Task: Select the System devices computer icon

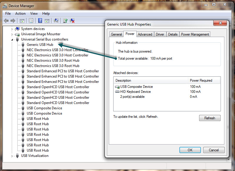Action: tap(18, 29)
